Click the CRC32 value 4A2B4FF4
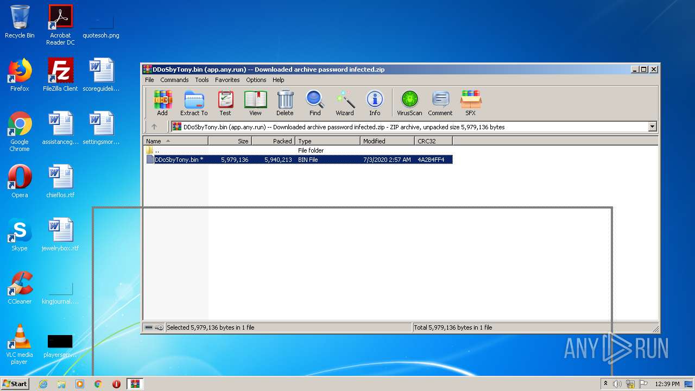 (x=431, y=160)
